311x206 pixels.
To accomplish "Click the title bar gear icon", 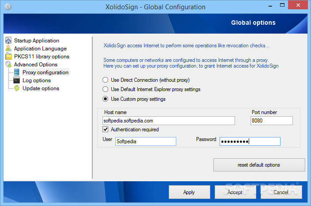I will (8, 7).
